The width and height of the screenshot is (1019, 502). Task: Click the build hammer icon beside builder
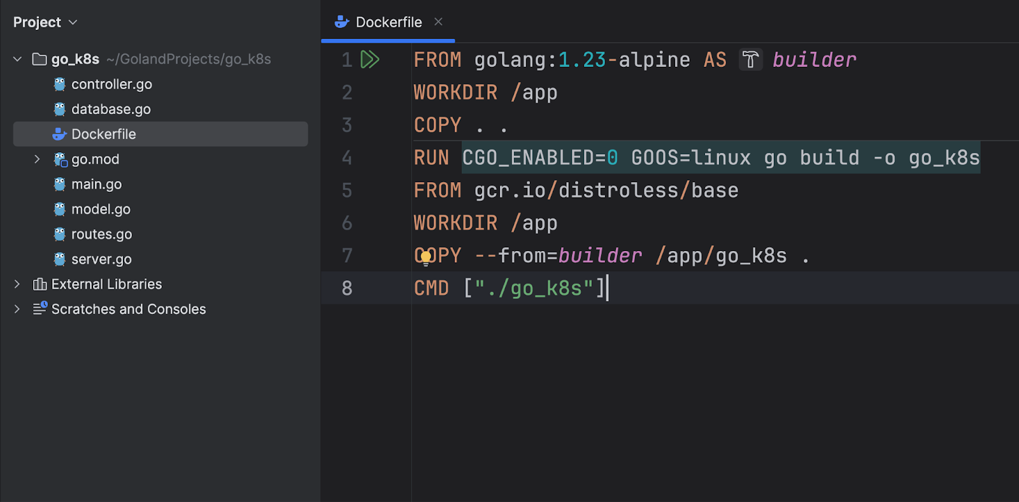point(751,60)
